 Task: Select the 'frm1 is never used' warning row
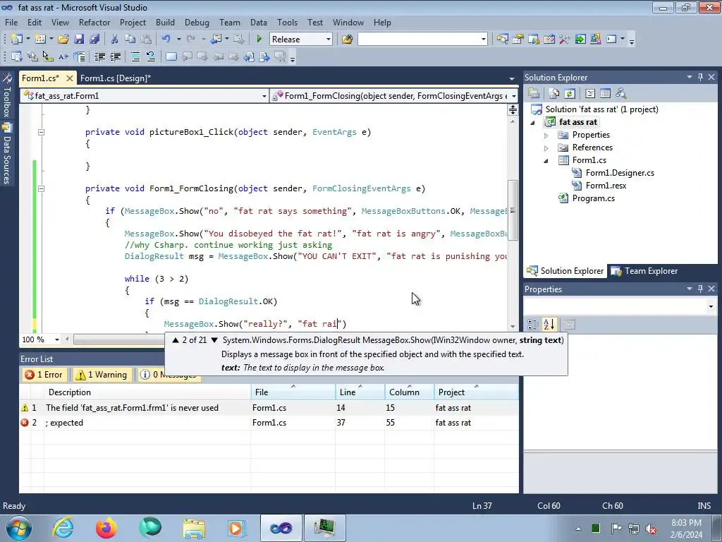click(x=269, y=408)
